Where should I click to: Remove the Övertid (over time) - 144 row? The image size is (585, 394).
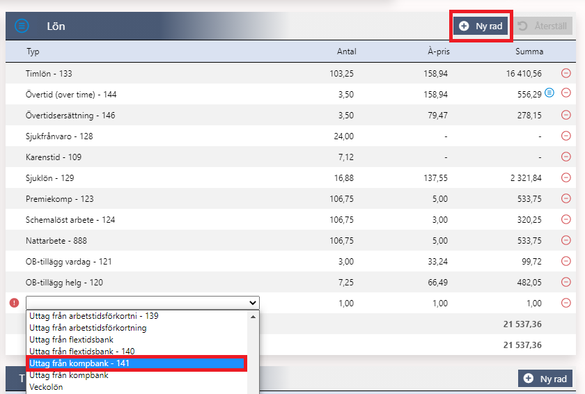(566, 93)
